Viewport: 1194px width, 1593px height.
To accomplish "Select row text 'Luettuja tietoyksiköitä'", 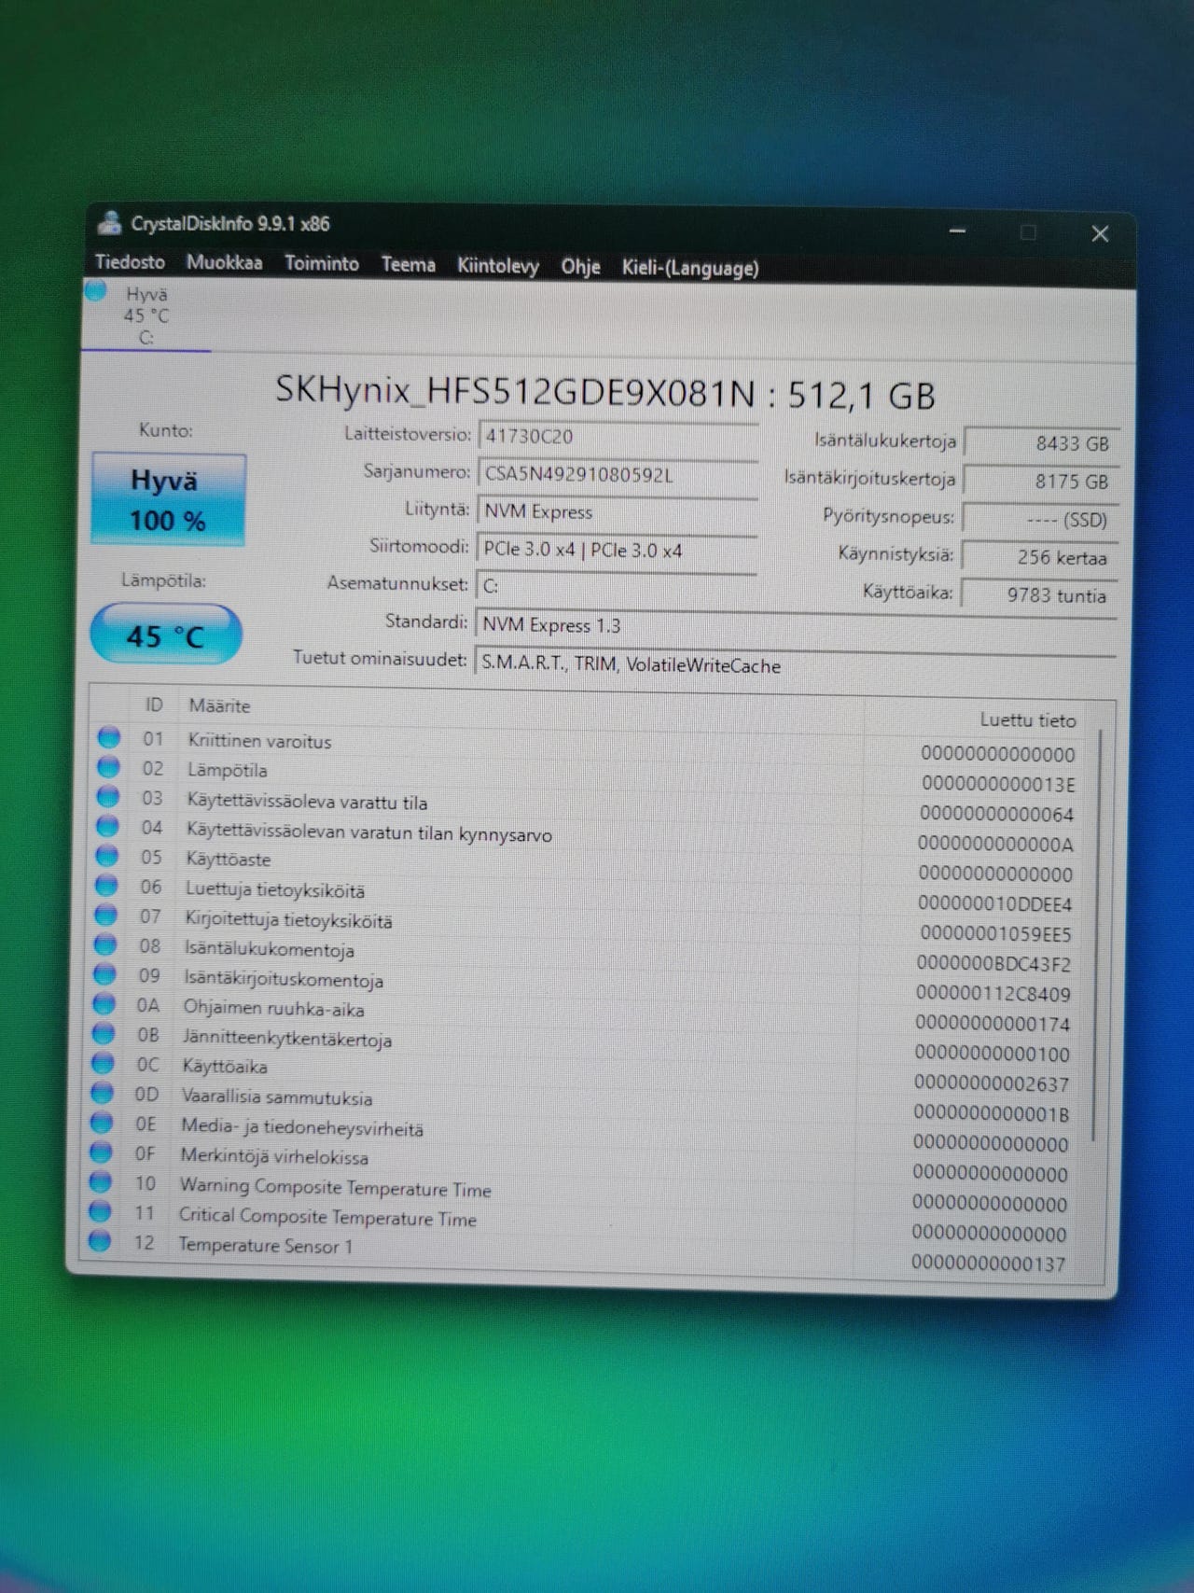I will 275,890.
